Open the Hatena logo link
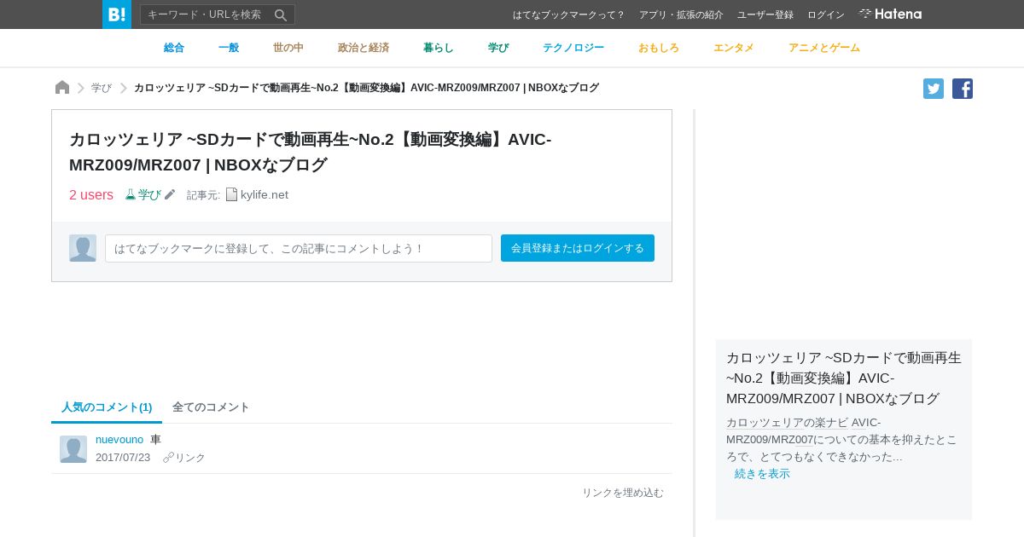Image resolution: width=1024 pixels, height=537 pixels. coord(890,14)
